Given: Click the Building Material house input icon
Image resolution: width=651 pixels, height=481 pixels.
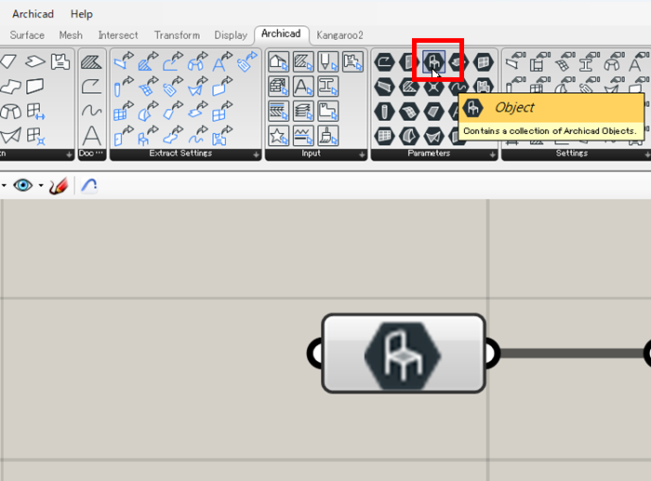Looking at the screenshot, I should point(278,62).
